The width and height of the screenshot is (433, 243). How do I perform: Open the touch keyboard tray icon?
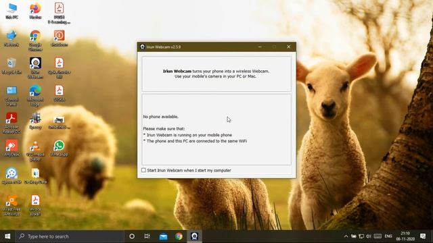click(x=378, y=236)
